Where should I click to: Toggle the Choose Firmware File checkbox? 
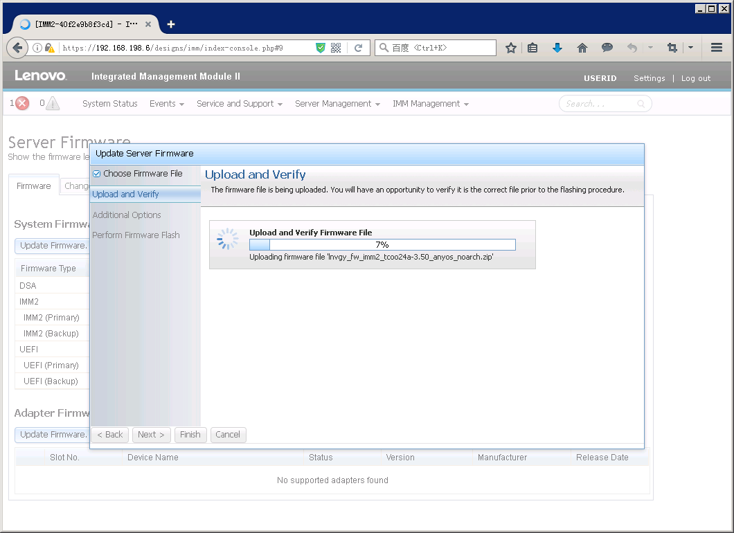pos(97,174)
